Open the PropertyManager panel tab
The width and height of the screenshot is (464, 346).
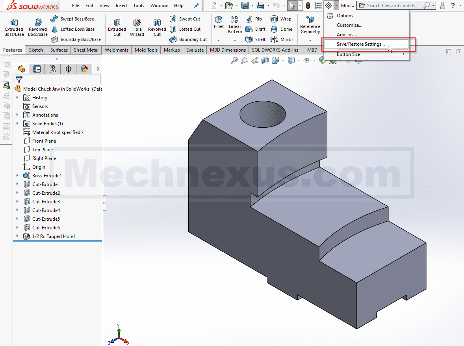(x=37, y=69)
